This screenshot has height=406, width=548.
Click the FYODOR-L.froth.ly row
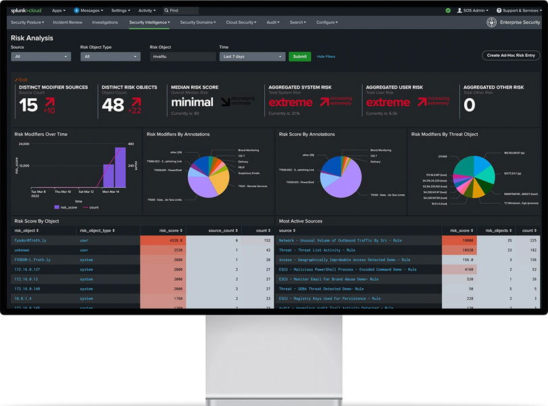tap(143, 260)
